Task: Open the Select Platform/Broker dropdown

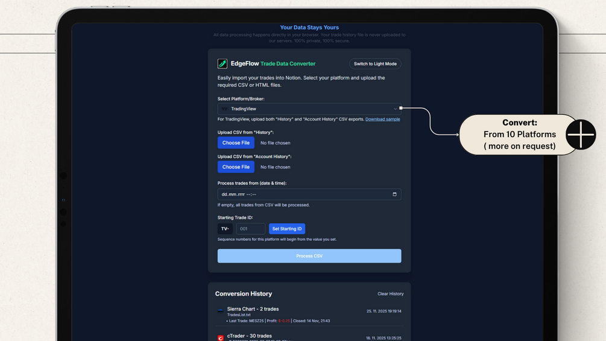Action: coord(309,109)
